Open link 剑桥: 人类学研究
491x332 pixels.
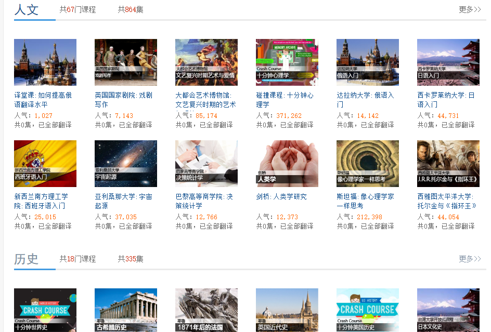coord(281,196)
